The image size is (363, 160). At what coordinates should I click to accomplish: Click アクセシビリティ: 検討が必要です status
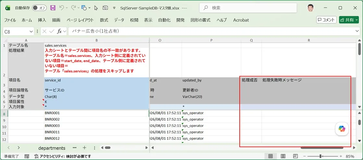click(62, 156)
